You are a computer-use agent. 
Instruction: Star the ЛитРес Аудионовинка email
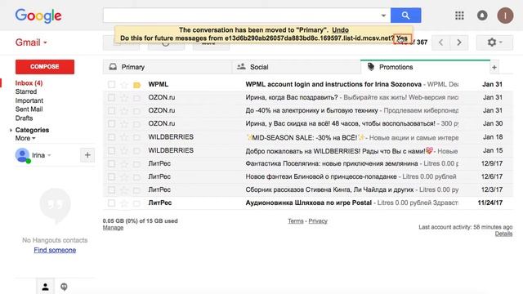point(124,203)
